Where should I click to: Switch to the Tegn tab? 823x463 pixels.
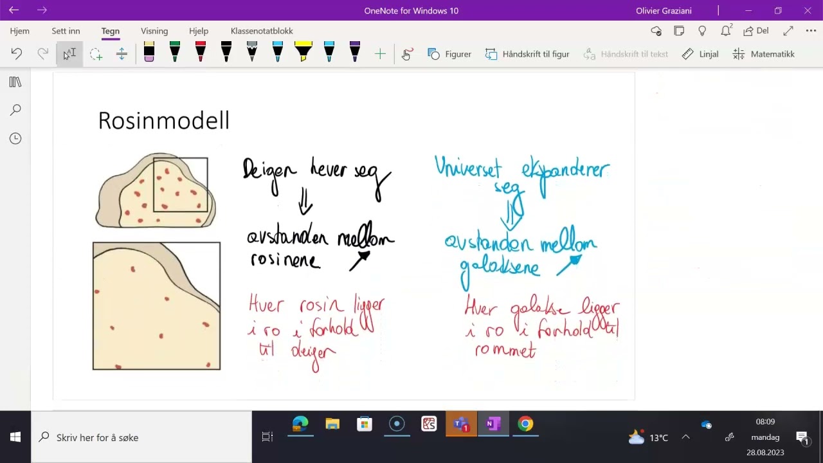[111, 31]
